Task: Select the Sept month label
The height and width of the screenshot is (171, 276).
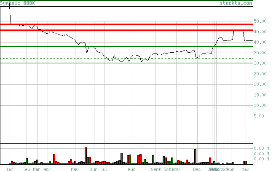Action: 156,169
